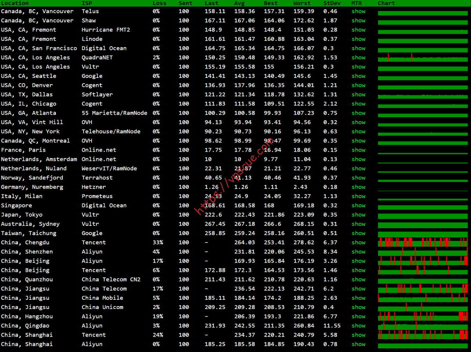
Task: Show MTR for Los Angeles Vultr
Action: tap(358, 67)
